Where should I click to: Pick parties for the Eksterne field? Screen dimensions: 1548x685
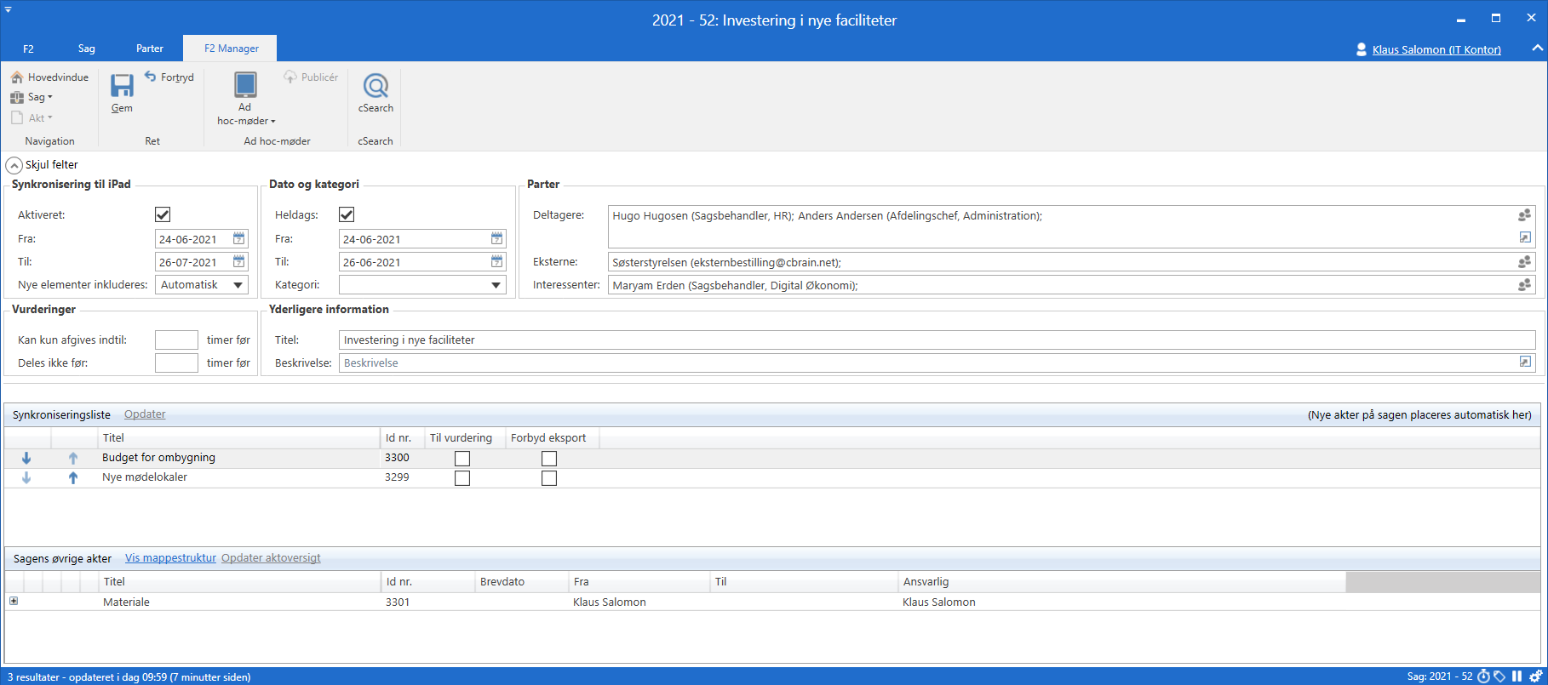point(1524,262)
